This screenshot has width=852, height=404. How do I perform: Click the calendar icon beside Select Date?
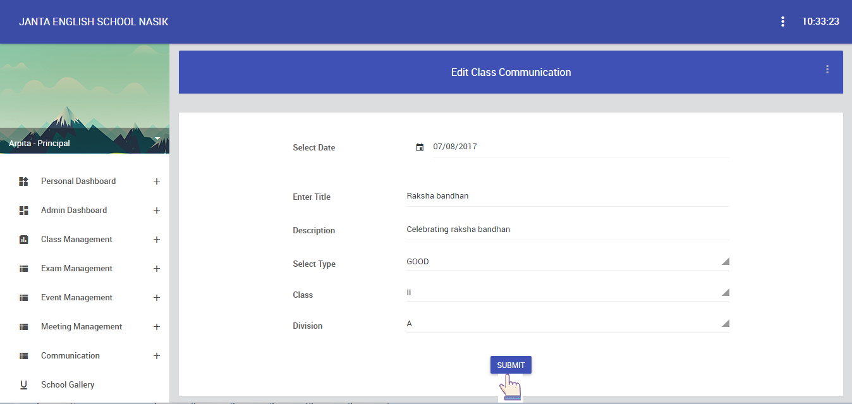click(x=420, y=147)
